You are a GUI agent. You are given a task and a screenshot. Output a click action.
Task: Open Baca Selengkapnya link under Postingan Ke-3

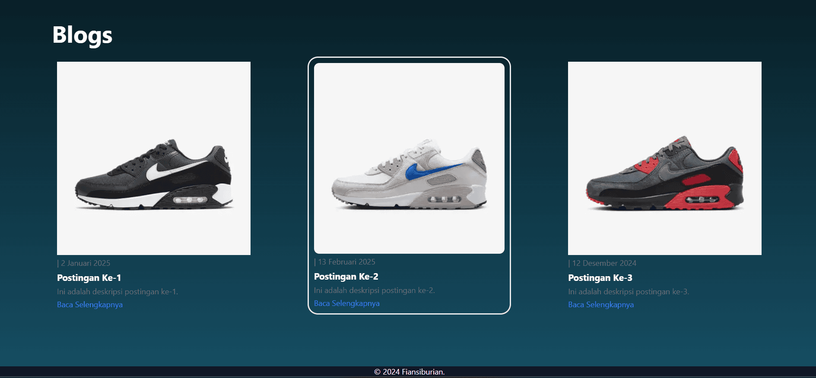click(601, 305)
